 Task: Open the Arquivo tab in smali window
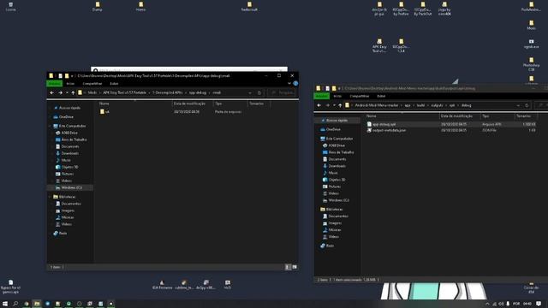[55, 84]
